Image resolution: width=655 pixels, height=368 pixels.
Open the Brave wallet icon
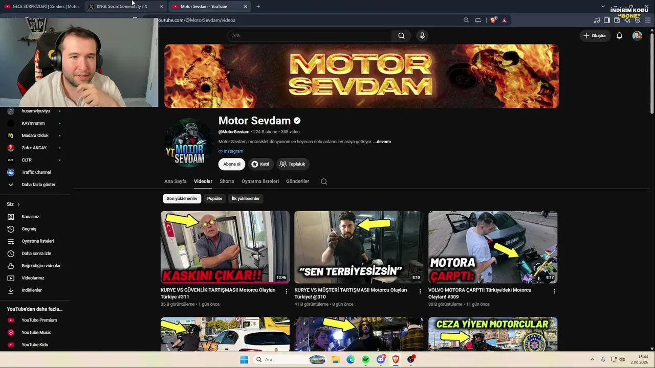click(617, 20)
